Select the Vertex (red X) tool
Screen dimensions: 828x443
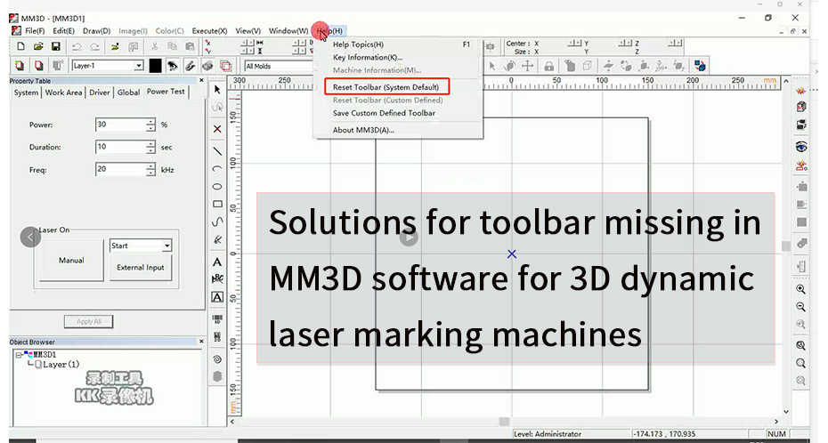[x=217, y=129]
